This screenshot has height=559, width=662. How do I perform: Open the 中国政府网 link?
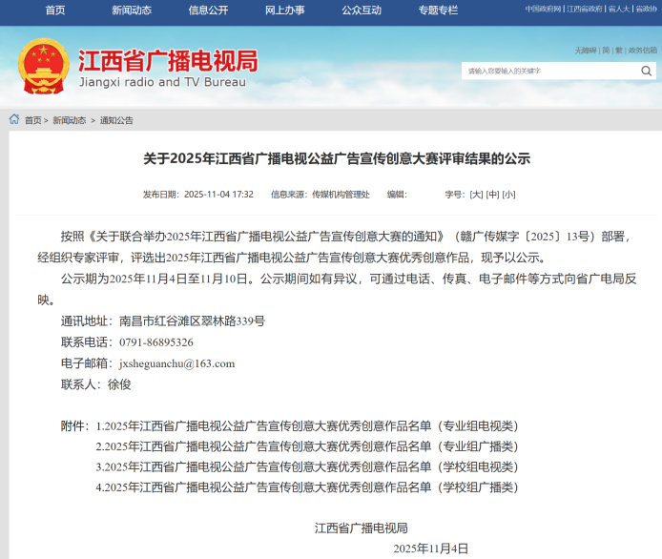point(543,9)
